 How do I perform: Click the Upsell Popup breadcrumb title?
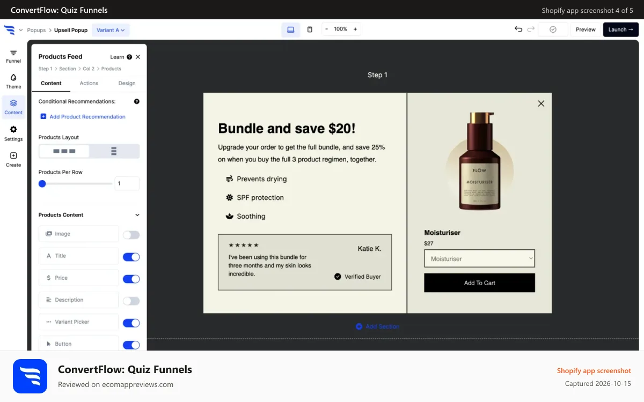[x=71, y=30]
